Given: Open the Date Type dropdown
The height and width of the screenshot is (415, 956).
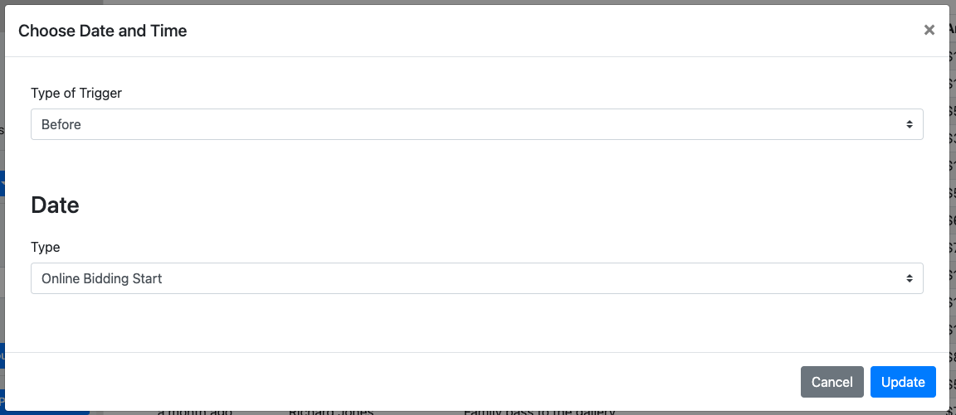Looking at the screenshot, I should pyautogui.click(x=477, y=278).
